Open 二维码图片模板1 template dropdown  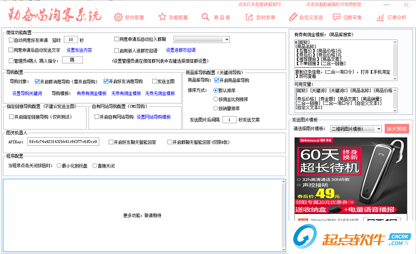pos(356,129)
